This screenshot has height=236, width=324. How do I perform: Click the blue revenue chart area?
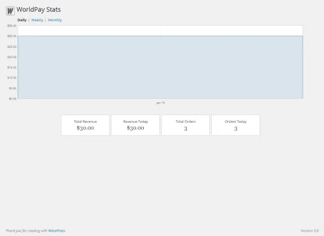click(160, 67)
